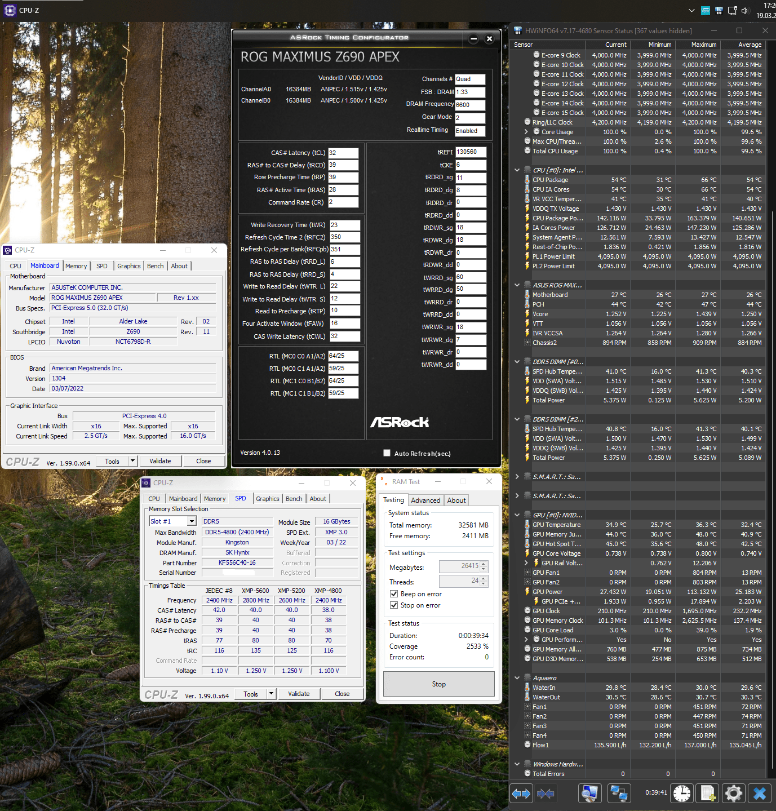The height and width of the screenshot is (811, 776).
Task: Reset HWiNFO min/max with clock icon
Action: pyautogui.click(x=682, y=794)
